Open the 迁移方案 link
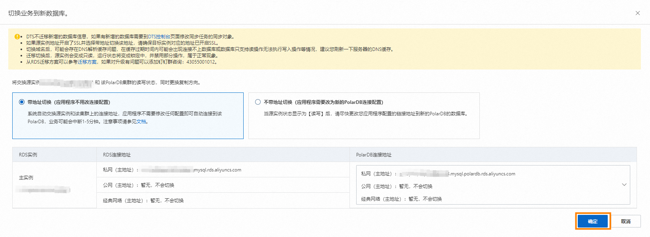650x237 pixels. pyautogui.click(x=87, y=62)
